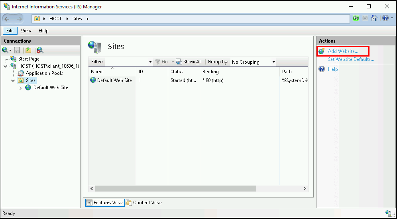Sort by the ID column header
The width and height of the screenshot is (397, 219).
point(152,72)
